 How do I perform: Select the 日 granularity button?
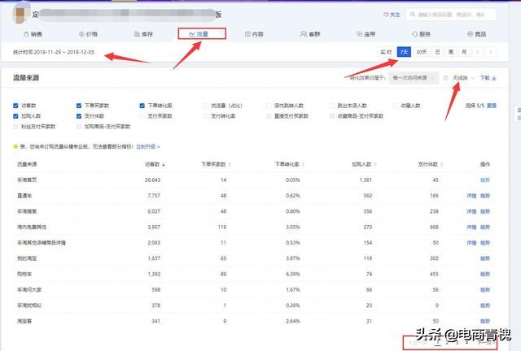(438, 52)
